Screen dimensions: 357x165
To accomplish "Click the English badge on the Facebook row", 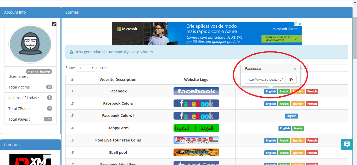I will pos(271,91).
